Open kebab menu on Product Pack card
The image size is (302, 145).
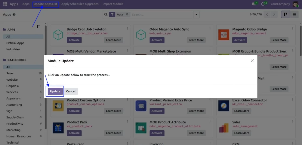click(127, 122)
